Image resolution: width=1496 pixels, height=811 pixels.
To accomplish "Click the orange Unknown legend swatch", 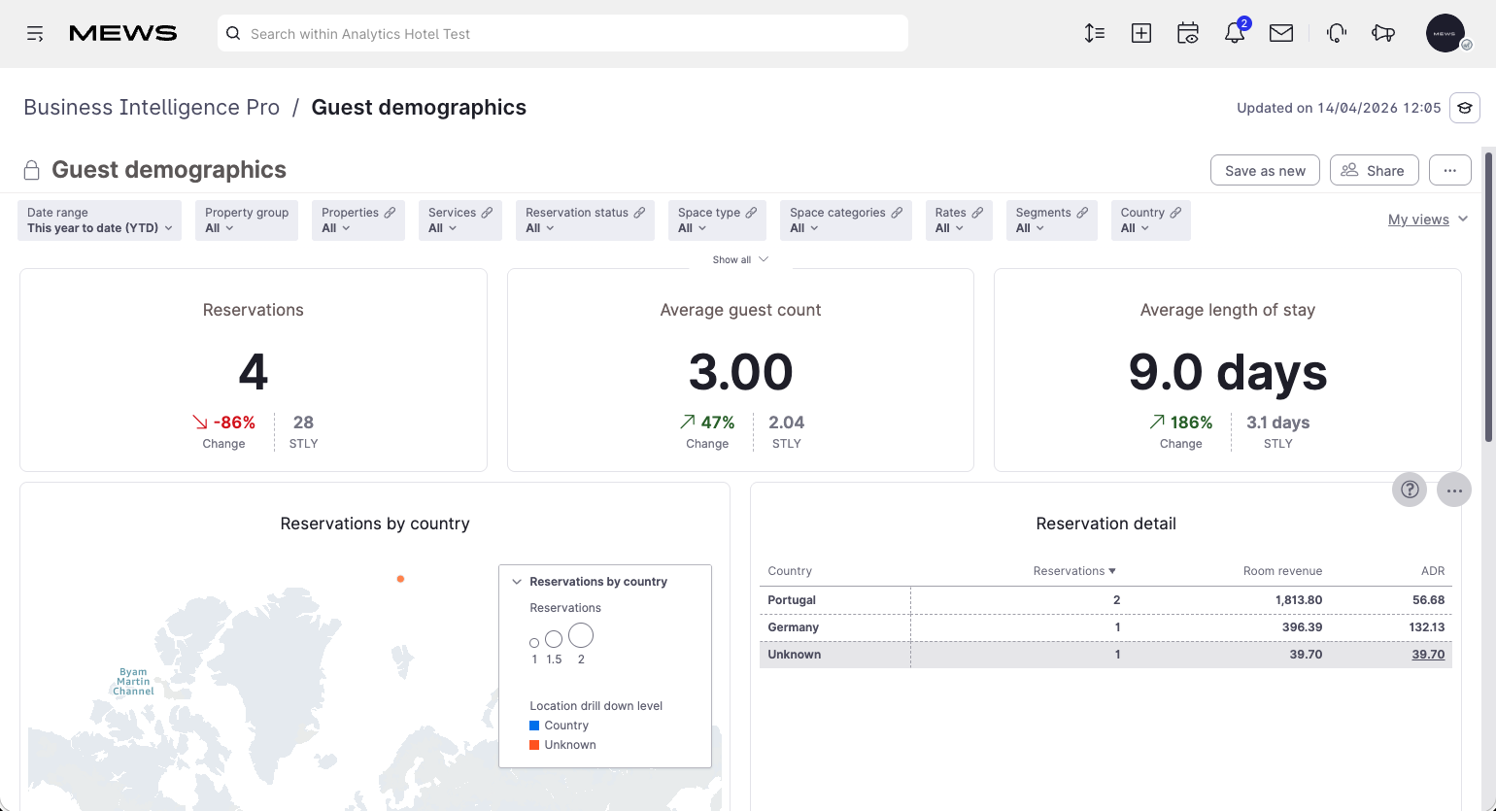I will [534, 745].
